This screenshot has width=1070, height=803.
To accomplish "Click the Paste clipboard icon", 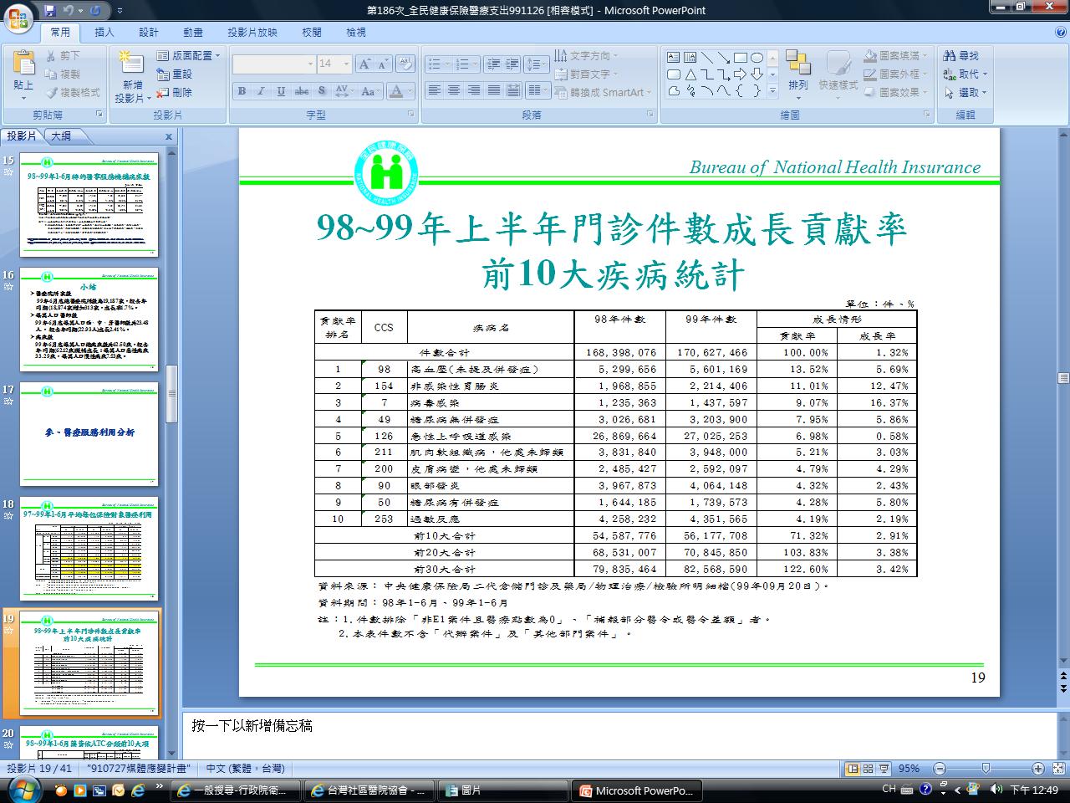I will coord(23,64).
